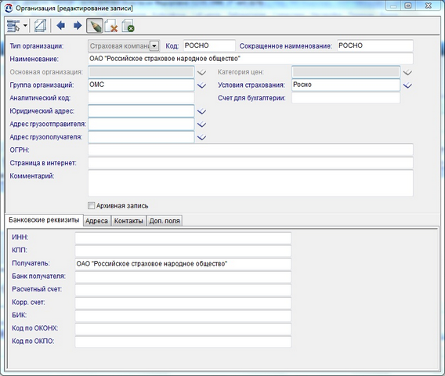Image resolution: width=445 pixels, height=376 pixels.
Task: Minimize the Организация window
Action: pyautogui.click(x=393, y=5)
